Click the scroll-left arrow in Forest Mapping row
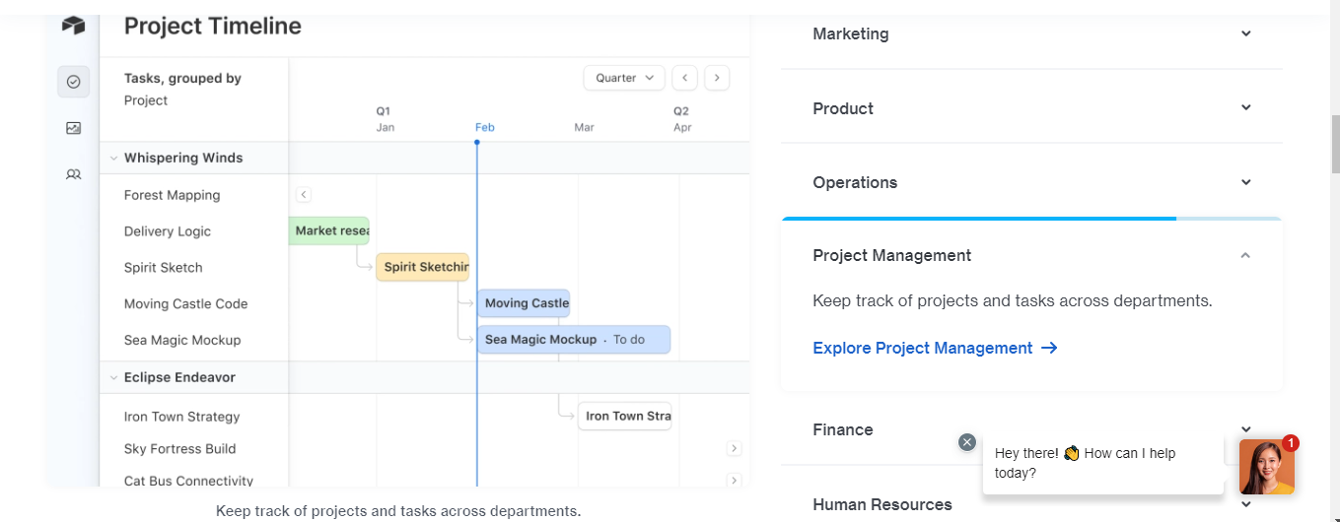The image size is (1340, 522). [x=304, y=195]
